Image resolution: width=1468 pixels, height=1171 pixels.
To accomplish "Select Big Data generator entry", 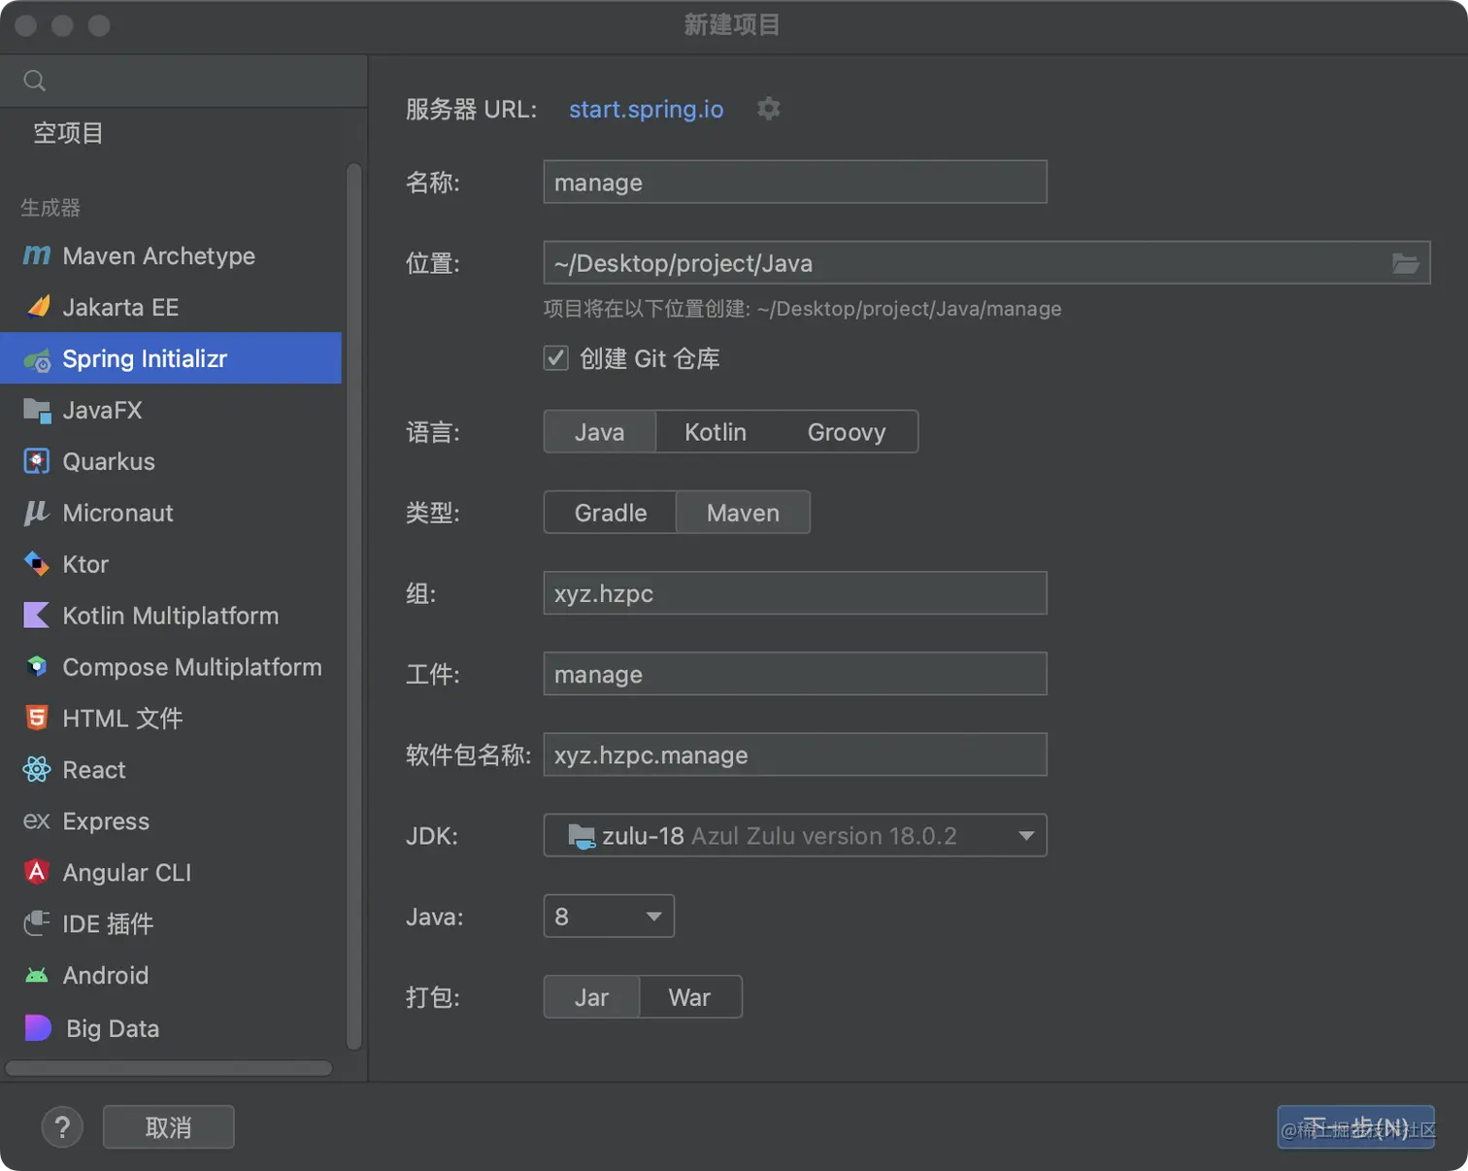I will 171,1028.
